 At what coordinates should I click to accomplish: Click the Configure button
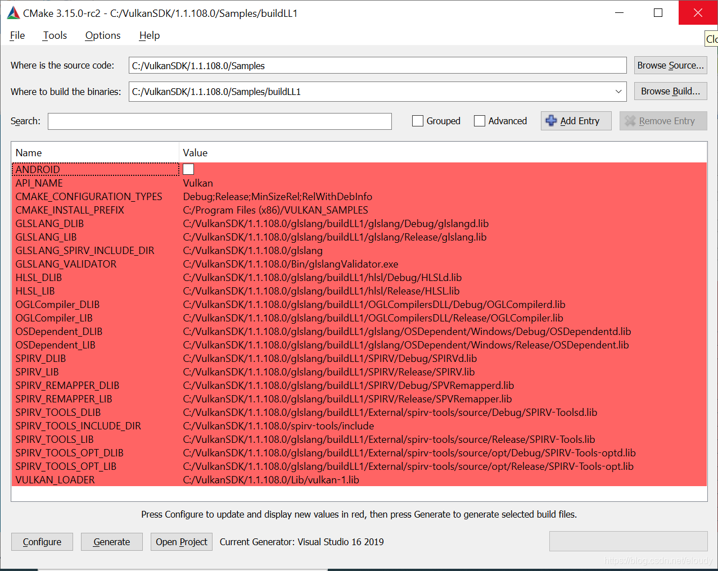point(42,542)
